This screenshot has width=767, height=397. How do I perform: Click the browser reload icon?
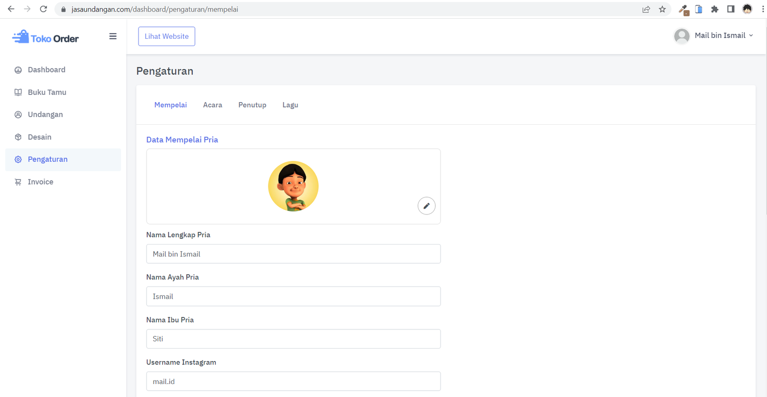tap(43, 9)
